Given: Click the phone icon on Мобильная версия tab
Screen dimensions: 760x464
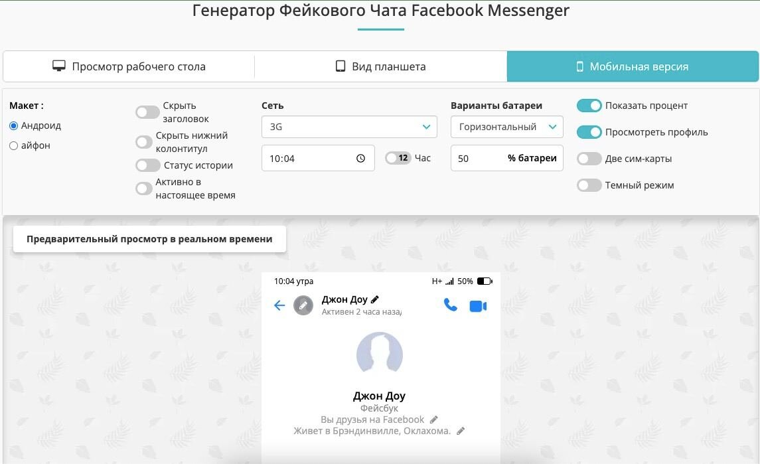Looking at the screenshot, I should coord(579,66).
